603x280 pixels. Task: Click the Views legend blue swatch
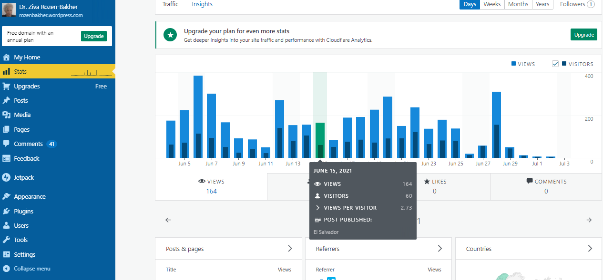(514, 64)
